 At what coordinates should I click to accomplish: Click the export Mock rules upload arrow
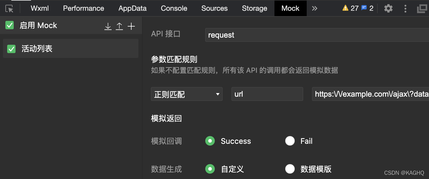coord(119,26)
